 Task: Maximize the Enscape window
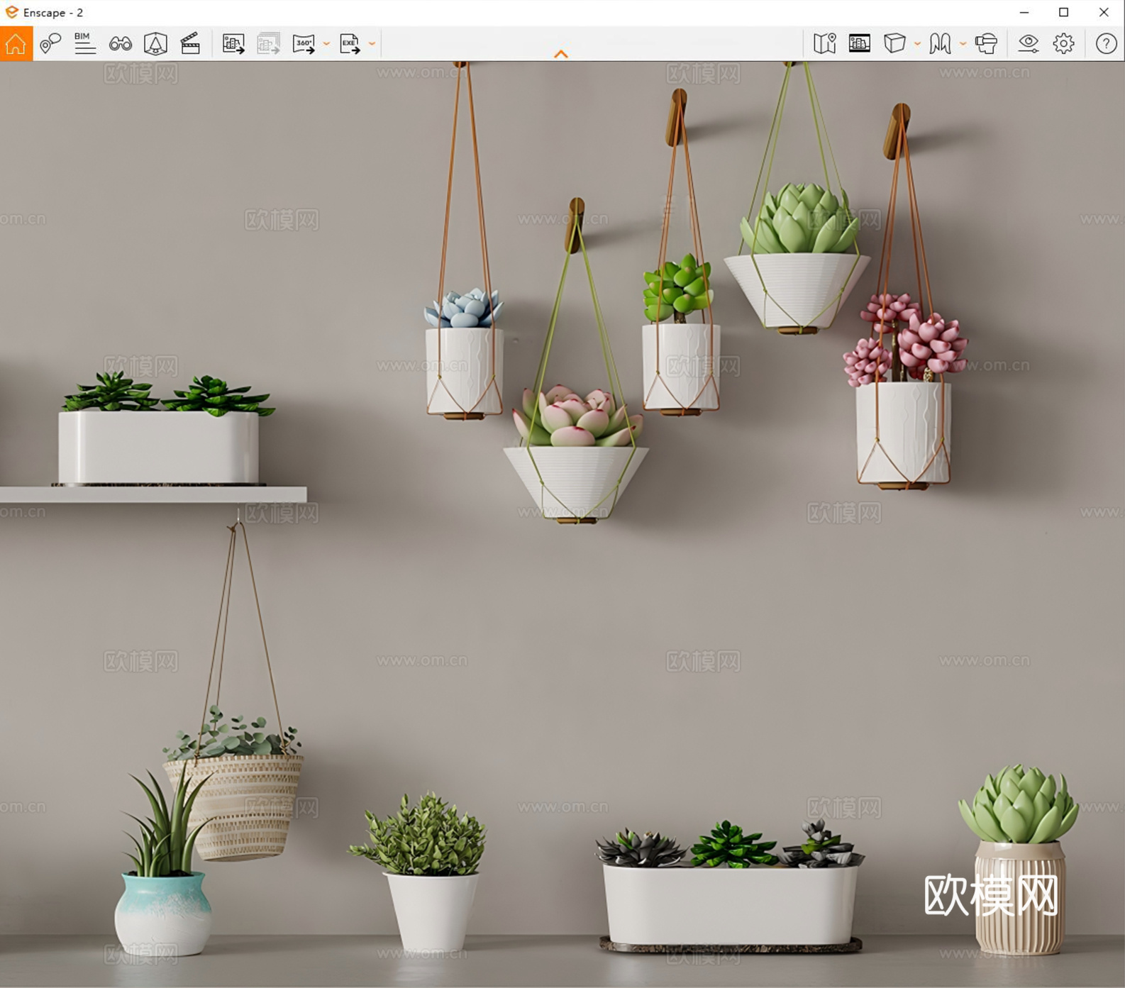1064,12
